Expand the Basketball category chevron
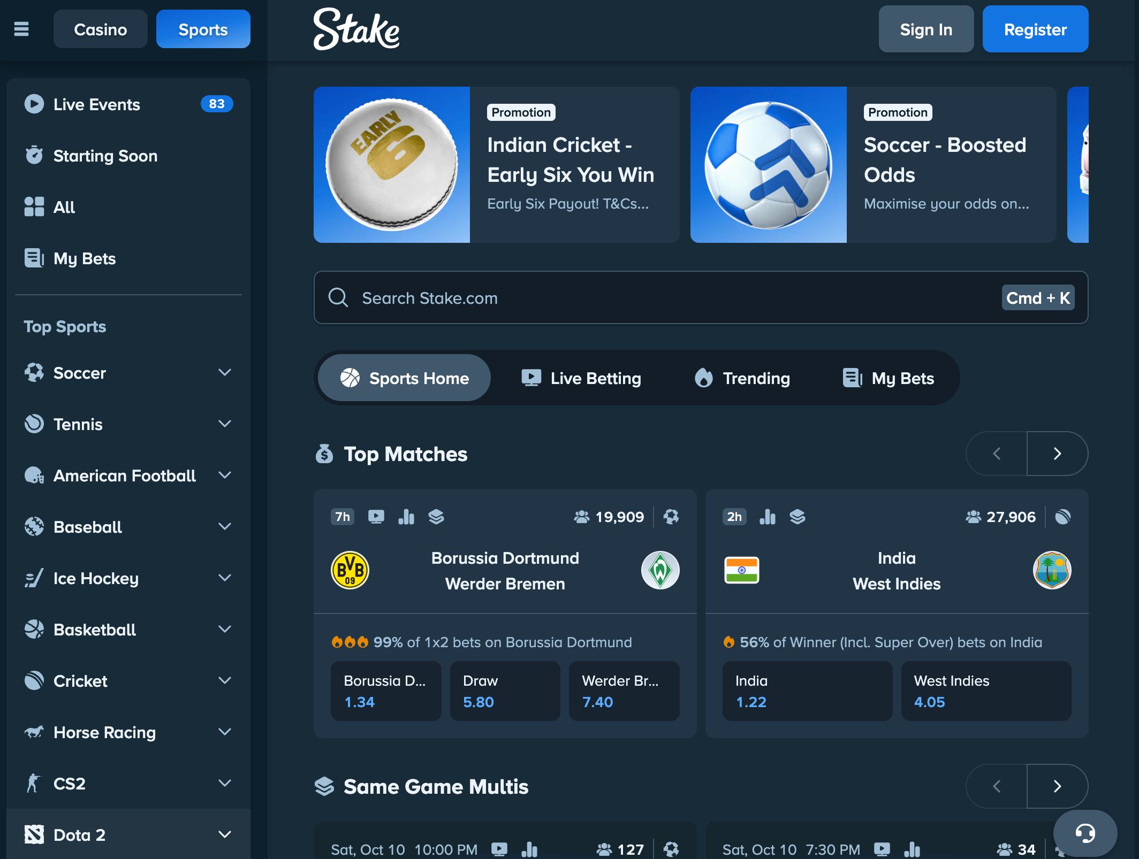Image resolution: width=1139 pixels, height=859 pixels. click(x=225, y=629)
